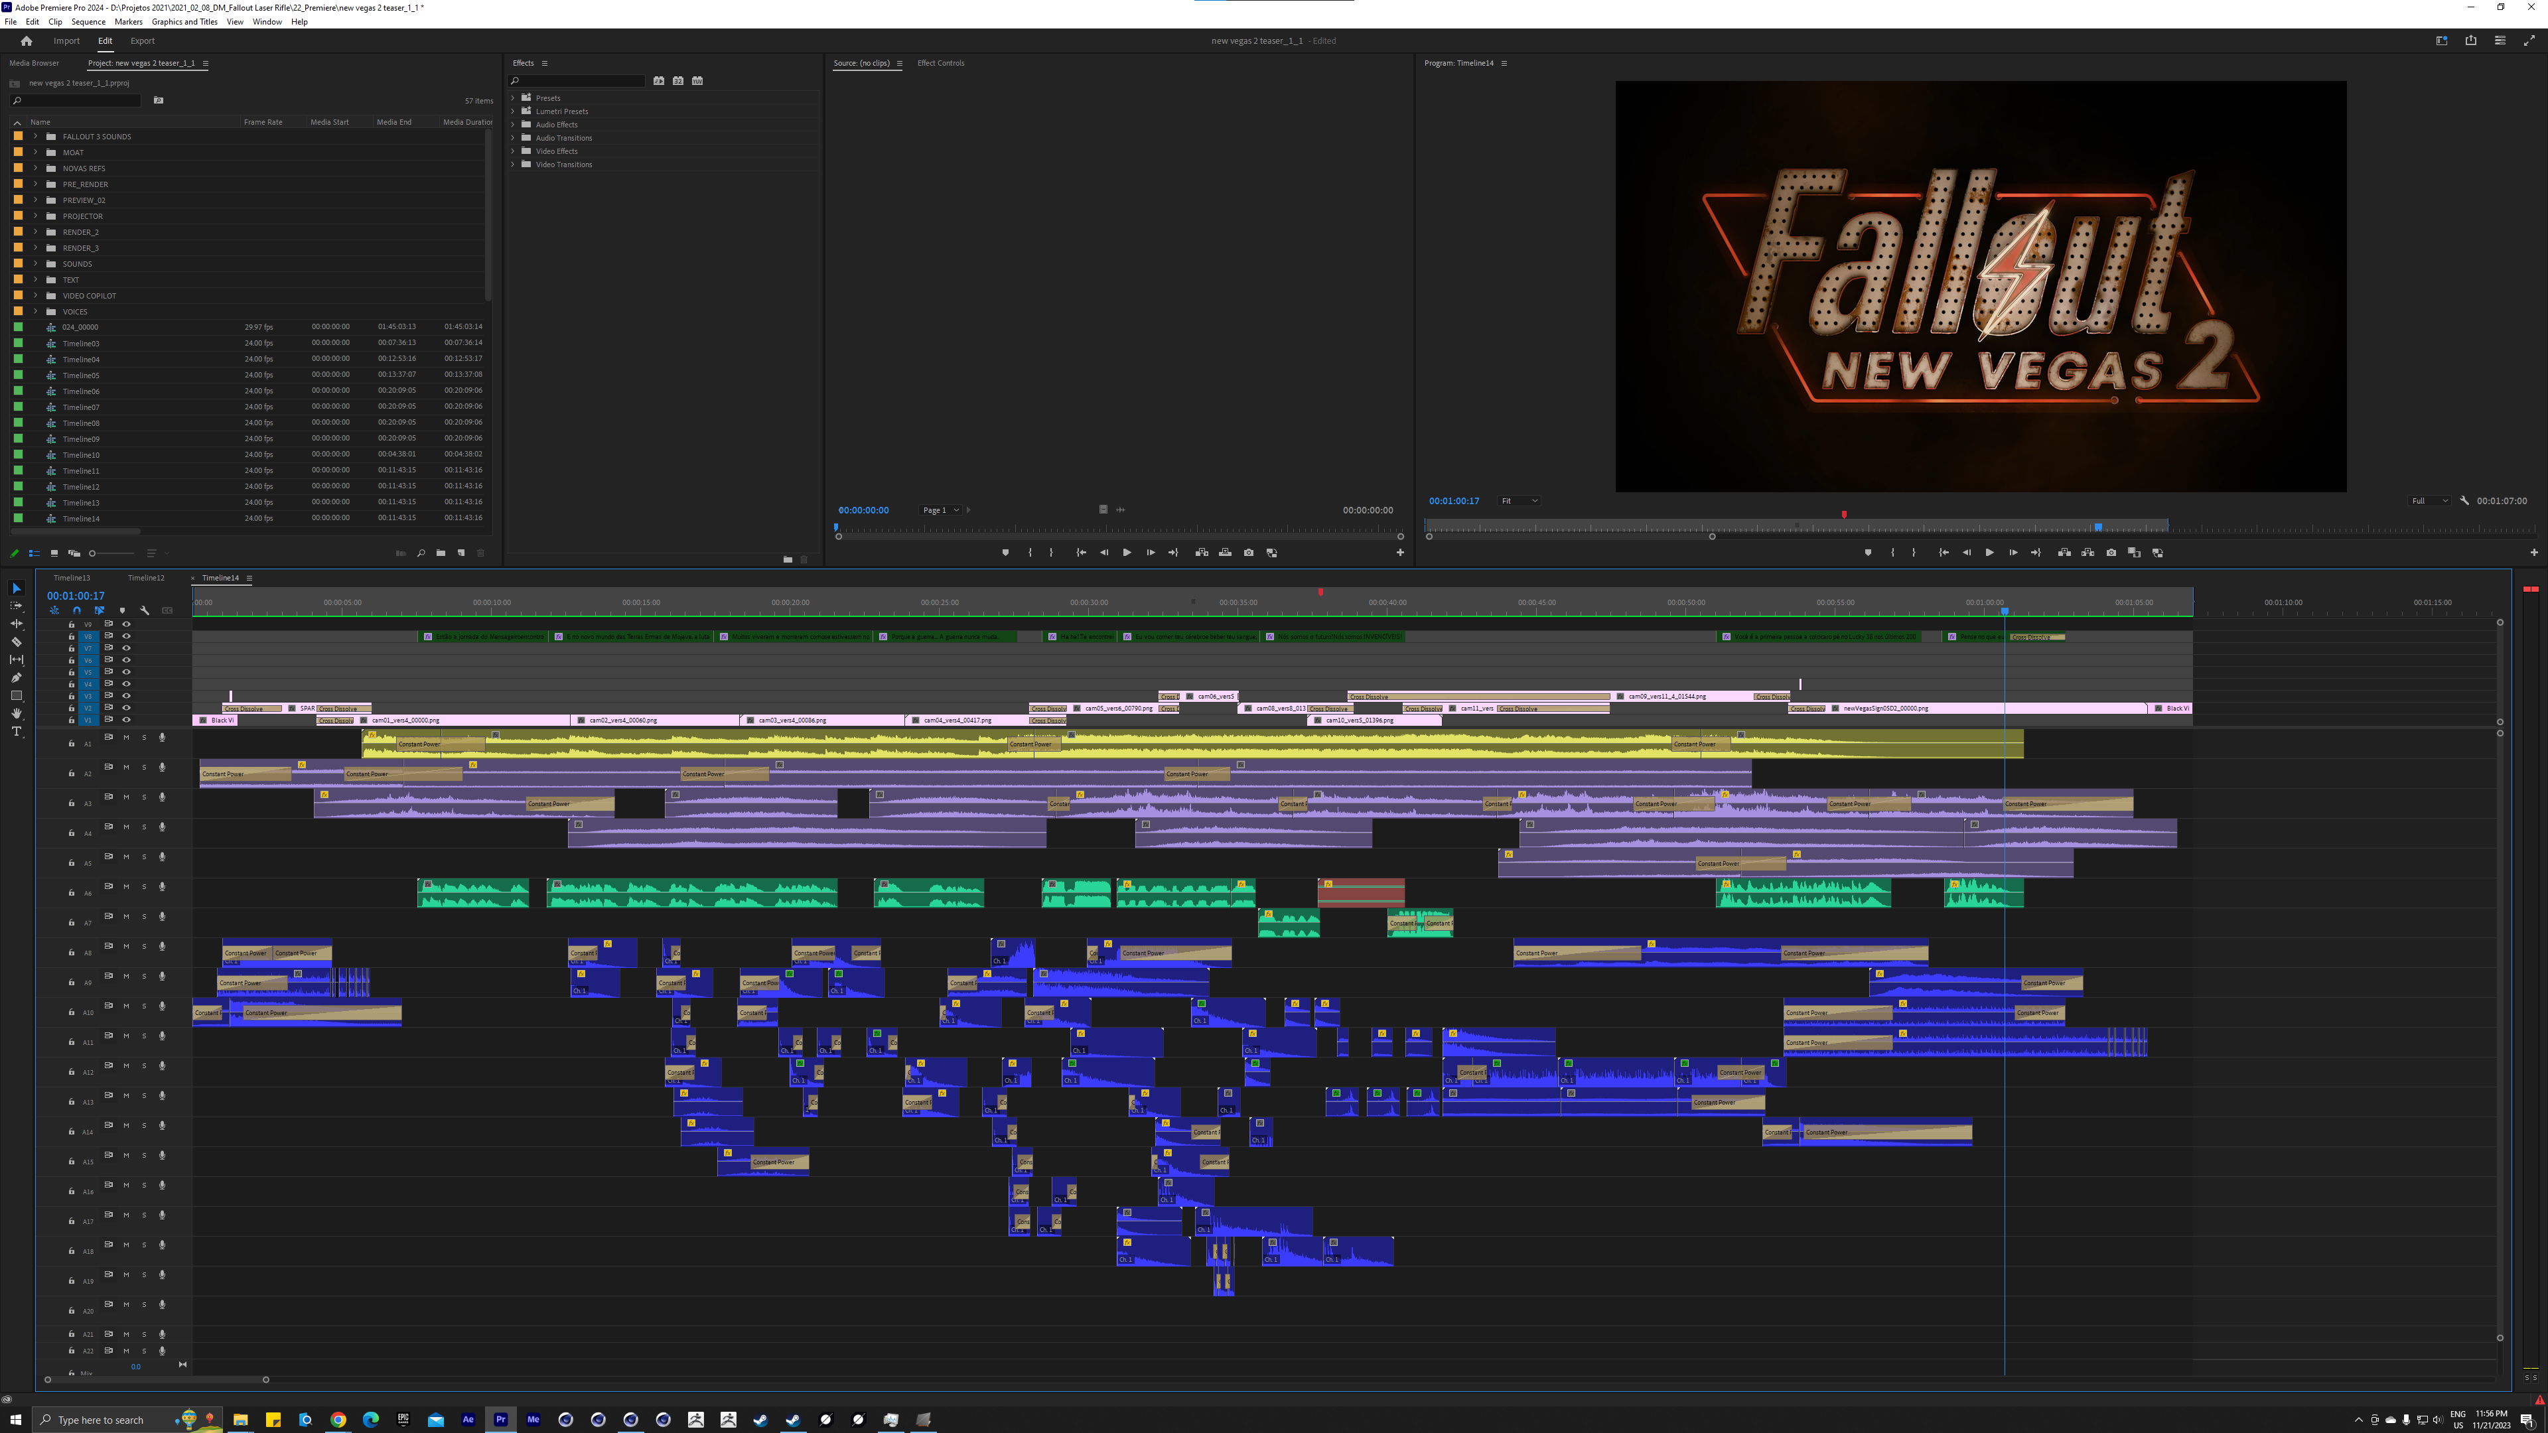Open the Fit zoom level dropdown

pyautogui.click(x=1520, y=502)
